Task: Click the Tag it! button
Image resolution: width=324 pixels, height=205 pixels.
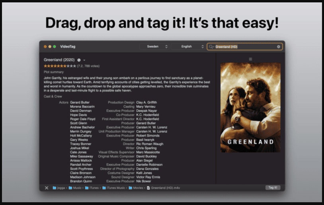Action: (273, 188)
